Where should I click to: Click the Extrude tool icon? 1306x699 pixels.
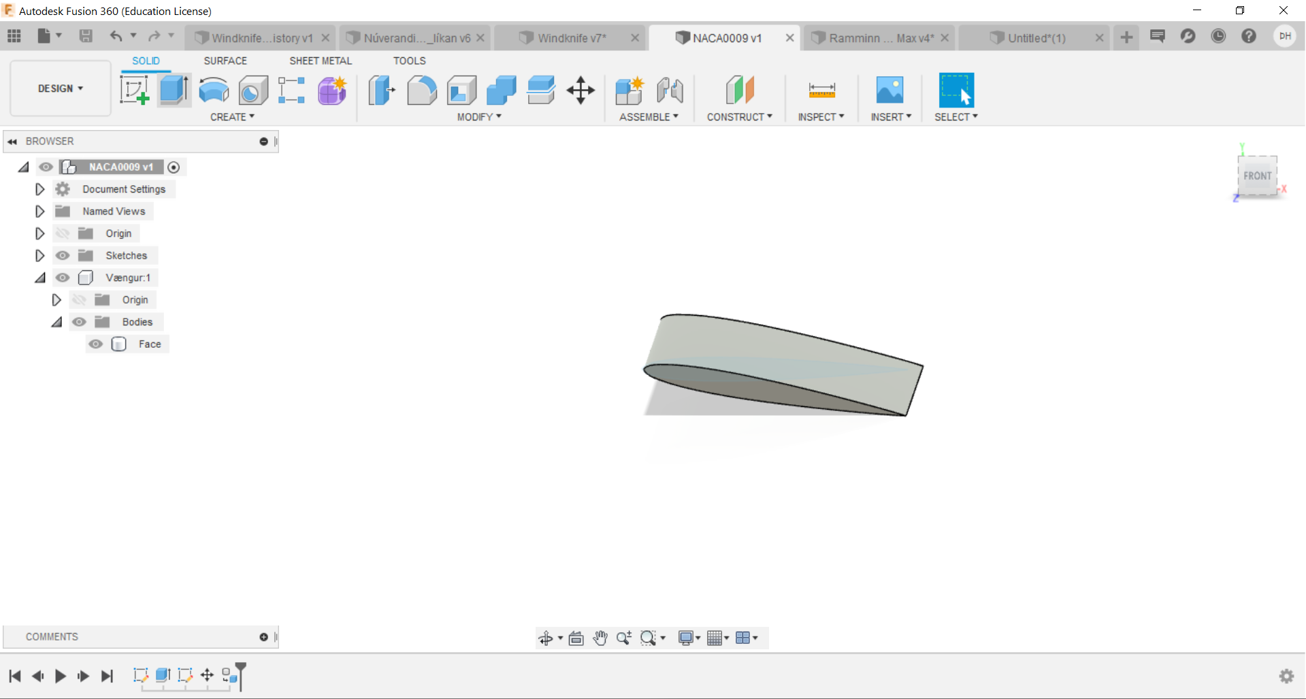click(174, 90)
